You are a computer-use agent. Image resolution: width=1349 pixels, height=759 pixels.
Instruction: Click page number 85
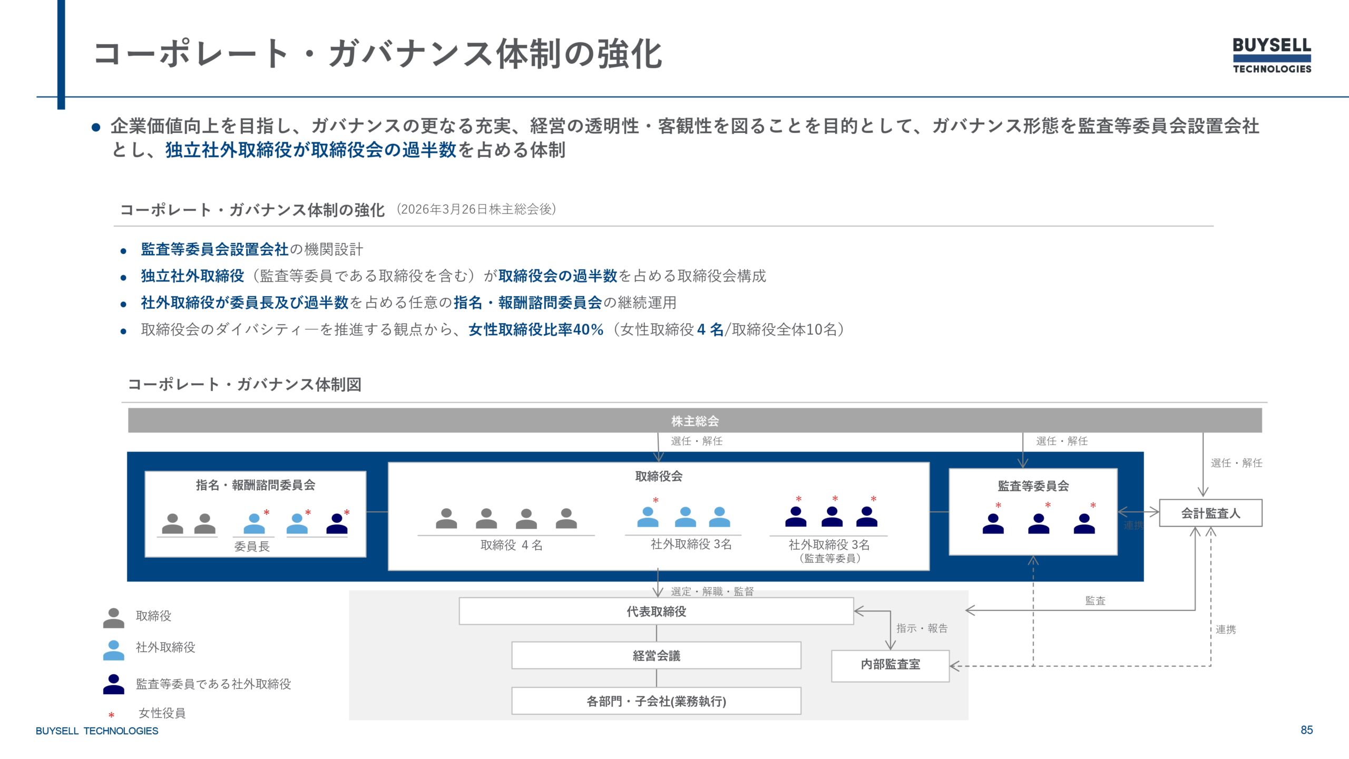click(1307, 730)
